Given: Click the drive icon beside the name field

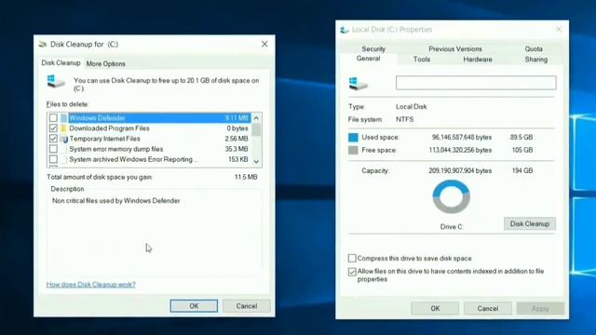Looking at the screenshot, I should coord(358,84).
